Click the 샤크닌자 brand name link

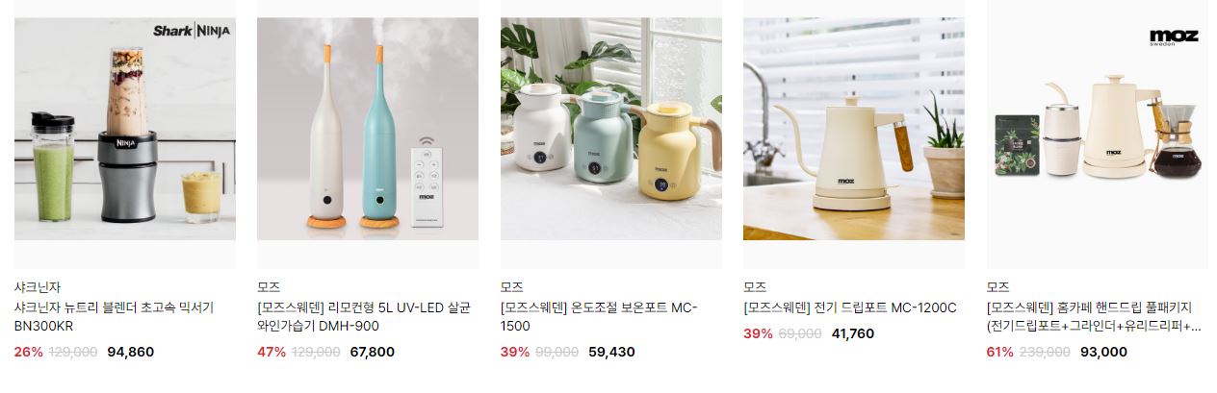38,287
